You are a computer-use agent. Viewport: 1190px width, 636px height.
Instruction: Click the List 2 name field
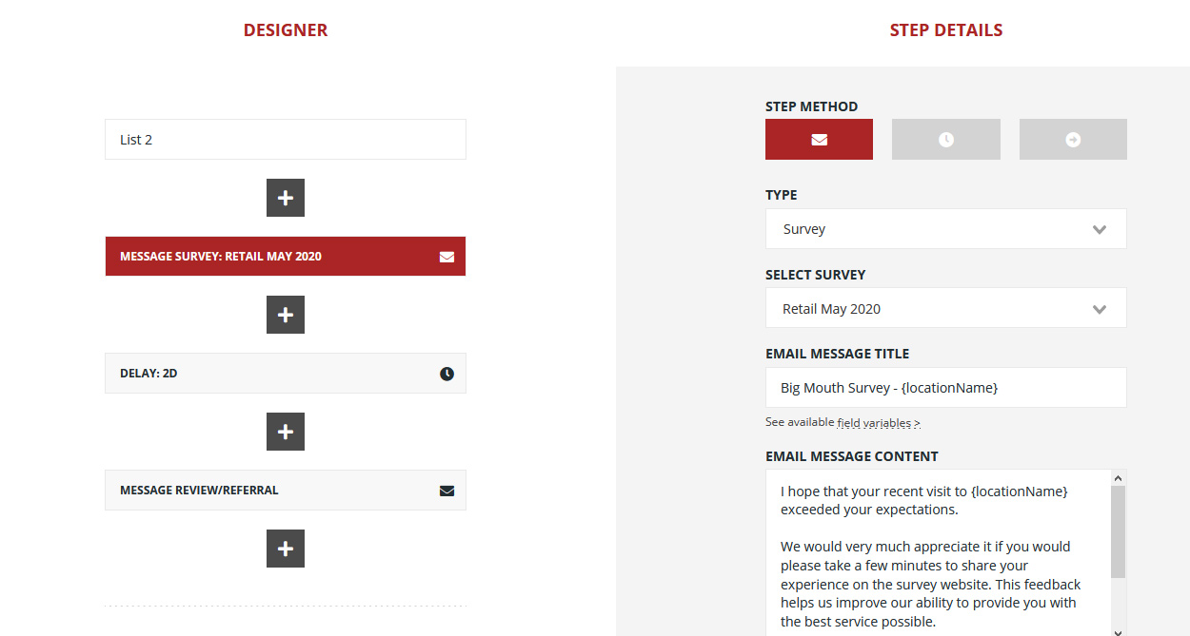point(286,140)
